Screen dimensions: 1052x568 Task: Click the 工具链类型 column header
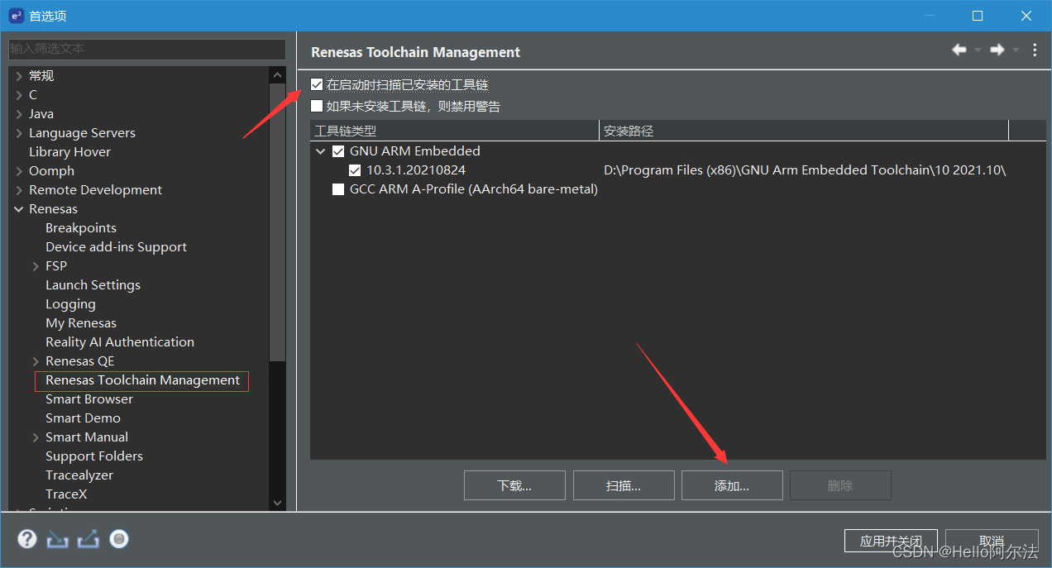point(455,131)
